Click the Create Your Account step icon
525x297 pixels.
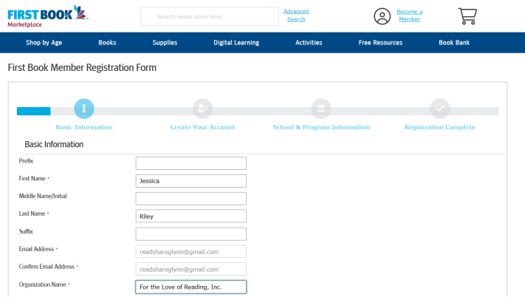[x=202, y=109]
